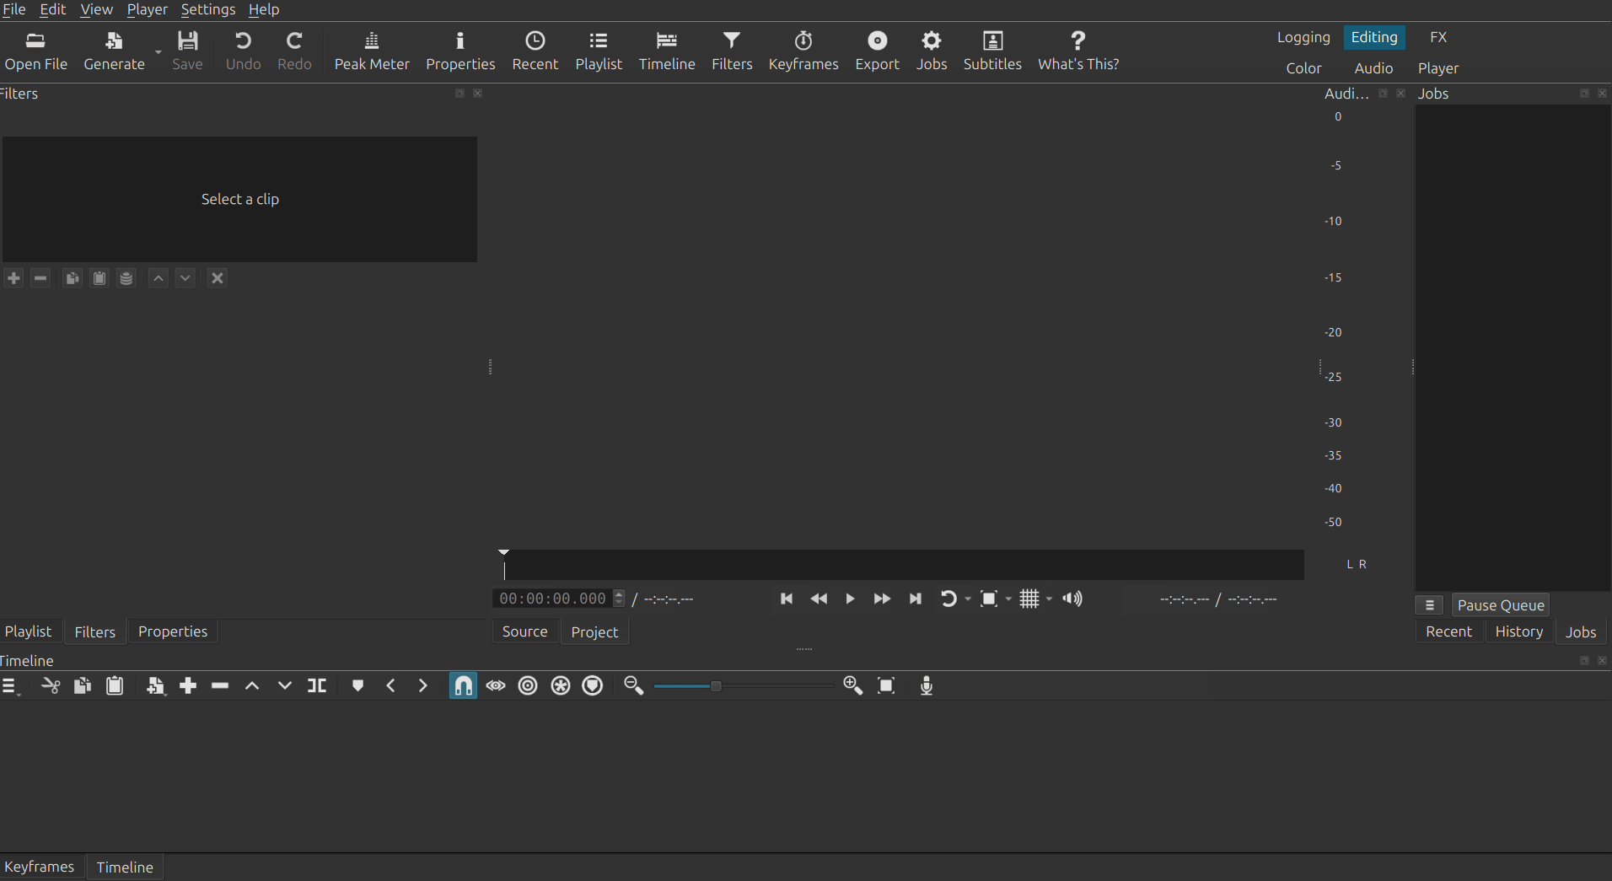Image resolution: width=1612 pixels, height=881 pixels.
Task: Click the timeline Cut scissors icon
Action: (51, 685)
